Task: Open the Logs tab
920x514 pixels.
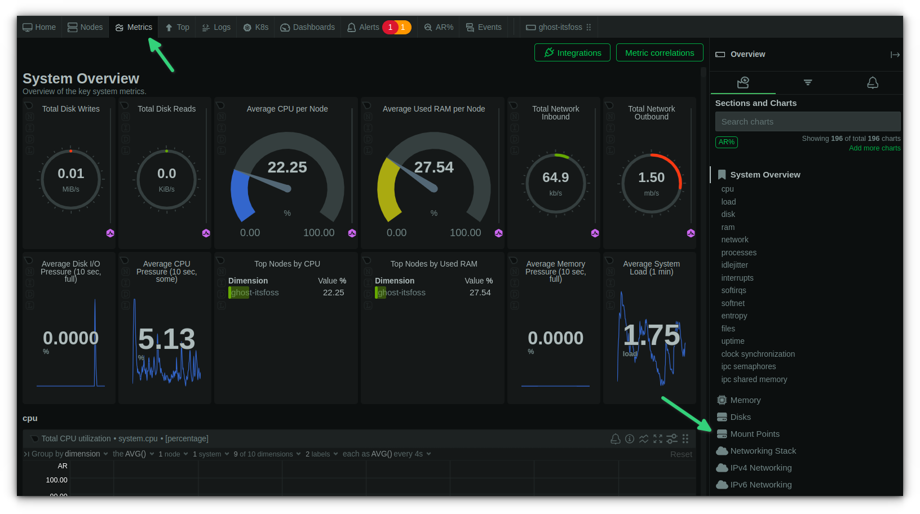Action: (x=216, y=27)
